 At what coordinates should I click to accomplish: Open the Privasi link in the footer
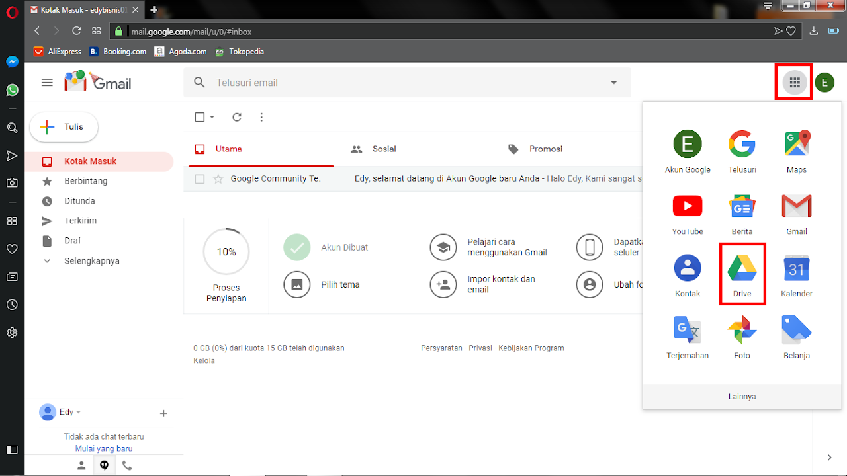coord(480,348)
